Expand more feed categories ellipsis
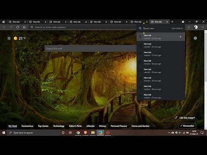 tap(154, 126)
